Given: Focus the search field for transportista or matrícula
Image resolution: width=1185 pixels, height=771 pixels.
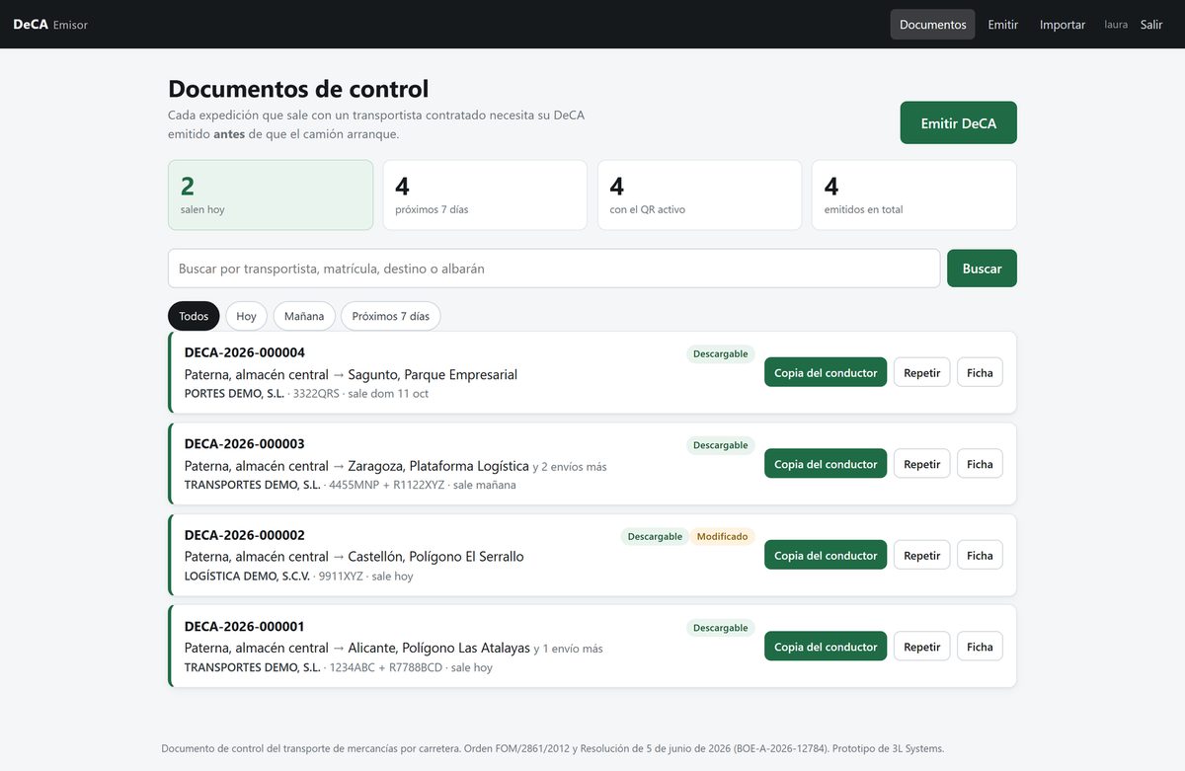Looking at the screenshot, I should [x=554, y=269].
